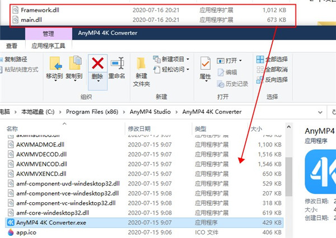The image size is (336, 238).
Task: Switch to the View (查看) tab
Action: click(12, 46)
